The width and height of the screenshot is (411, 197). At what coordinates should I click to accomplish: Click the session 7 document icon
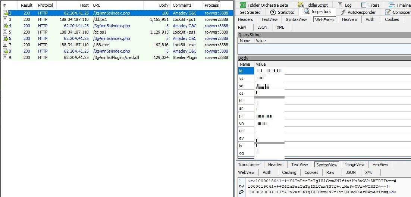[x=5, y=45]
